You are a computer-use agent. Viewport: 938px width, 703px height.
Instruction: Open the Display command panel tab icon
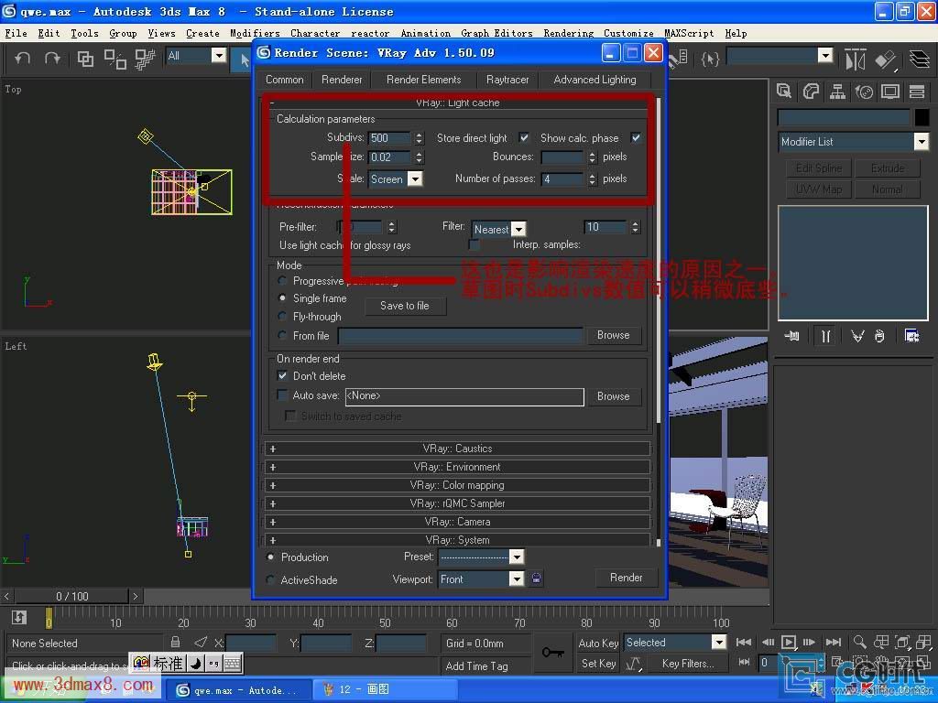[x=890, y=92]
